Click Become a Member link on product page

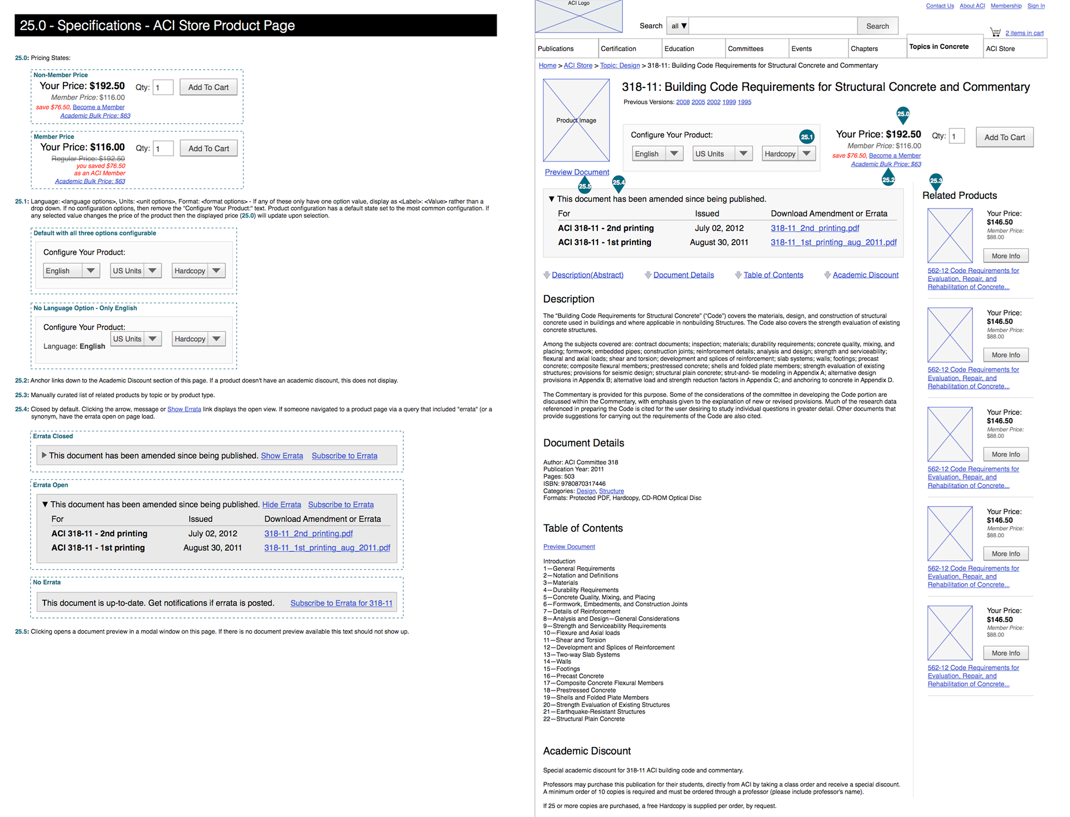pos(895,156)
